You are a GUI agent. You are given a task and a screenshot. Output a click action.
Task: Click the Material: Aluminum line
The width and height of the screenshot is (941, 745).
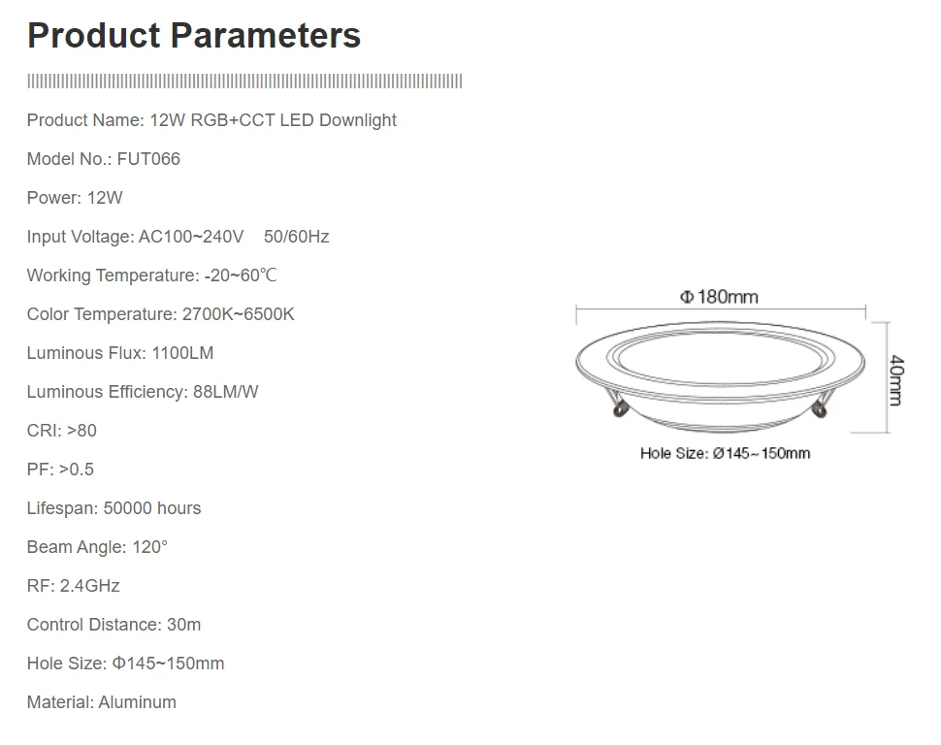tap(102, 701)
